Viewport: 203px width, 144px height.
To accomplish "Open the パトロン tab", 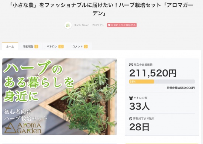I will (x=55, y=47).
